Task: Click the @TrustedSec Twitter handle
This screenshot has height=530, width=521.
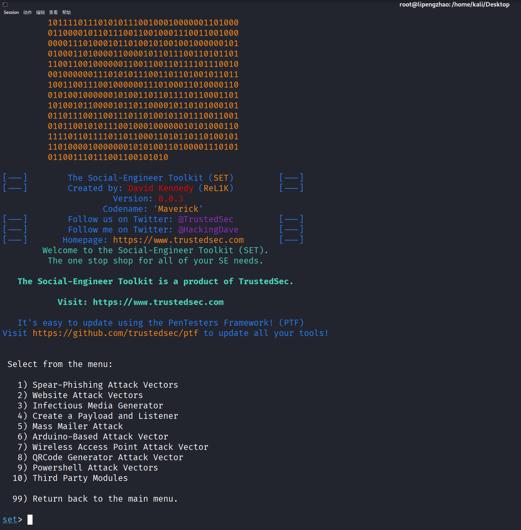Action: pyautogui.click(x=206, y=219)
